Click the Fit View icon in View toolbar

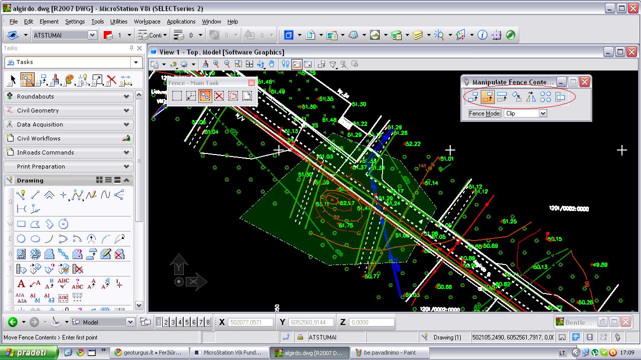(249, 64)
